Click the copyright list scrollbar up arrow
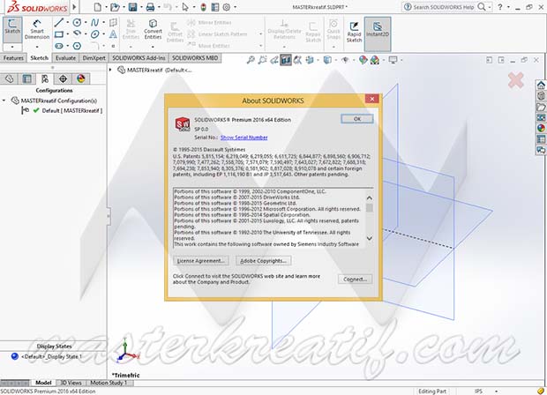This screenshot has height=395, width=547. (370, 197)
